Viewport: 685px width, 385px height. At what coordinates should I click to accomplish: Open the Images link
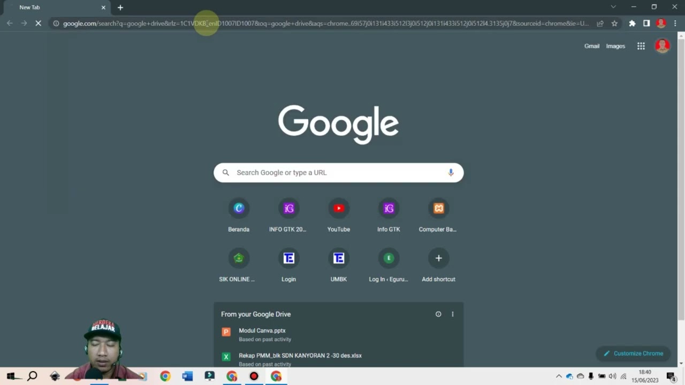tap(615, 46)
